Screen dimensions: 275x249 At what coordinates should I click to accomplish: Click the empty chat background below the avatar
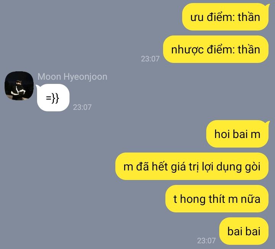pos(53,175)
